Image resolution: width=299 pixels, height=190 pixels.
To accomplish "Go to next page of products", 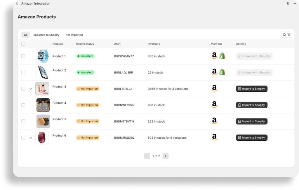I will click(166, 156).
